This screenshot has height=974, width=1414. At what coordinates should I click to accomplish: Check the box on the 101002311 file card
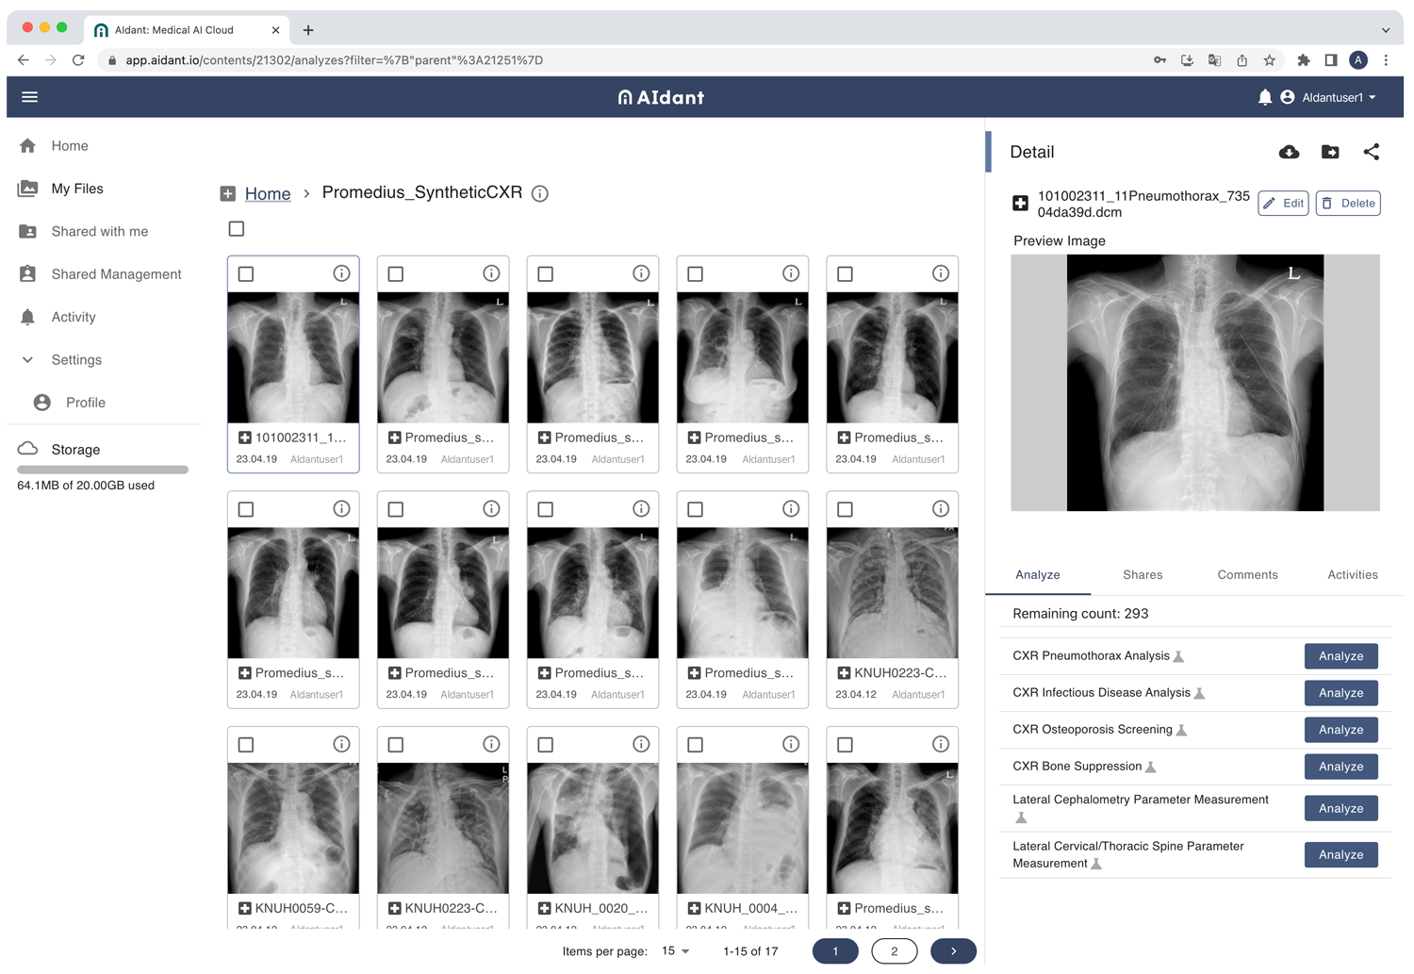tap(246, 274)
